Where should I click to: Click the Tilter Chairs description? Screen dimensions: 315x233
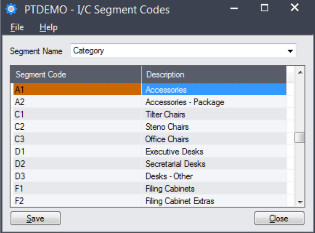coord(214,114)
